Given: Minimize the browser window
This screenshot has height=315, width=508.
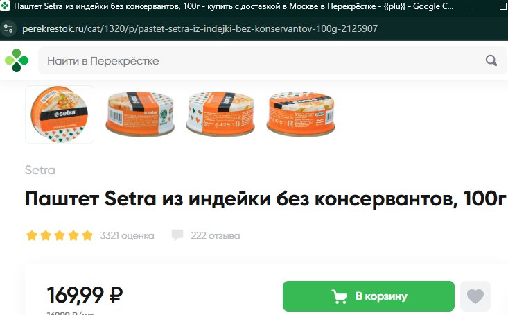Looking at the screenshot, I should (471, 6).
